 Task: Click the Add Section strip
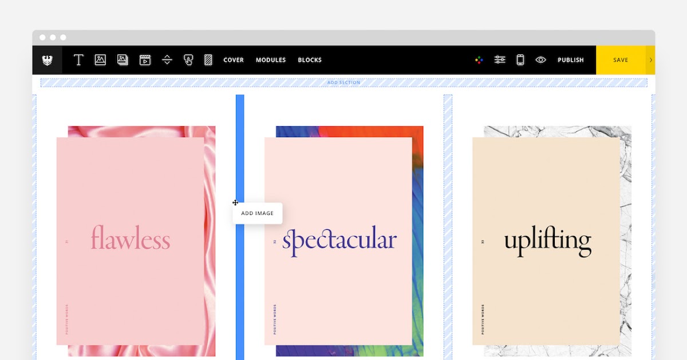tap(343, 83)
